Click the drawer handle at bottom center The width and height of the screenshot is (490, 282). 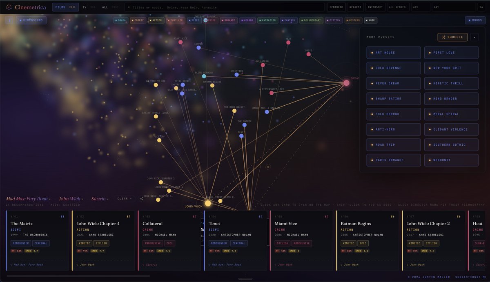[x=245, y=279]
